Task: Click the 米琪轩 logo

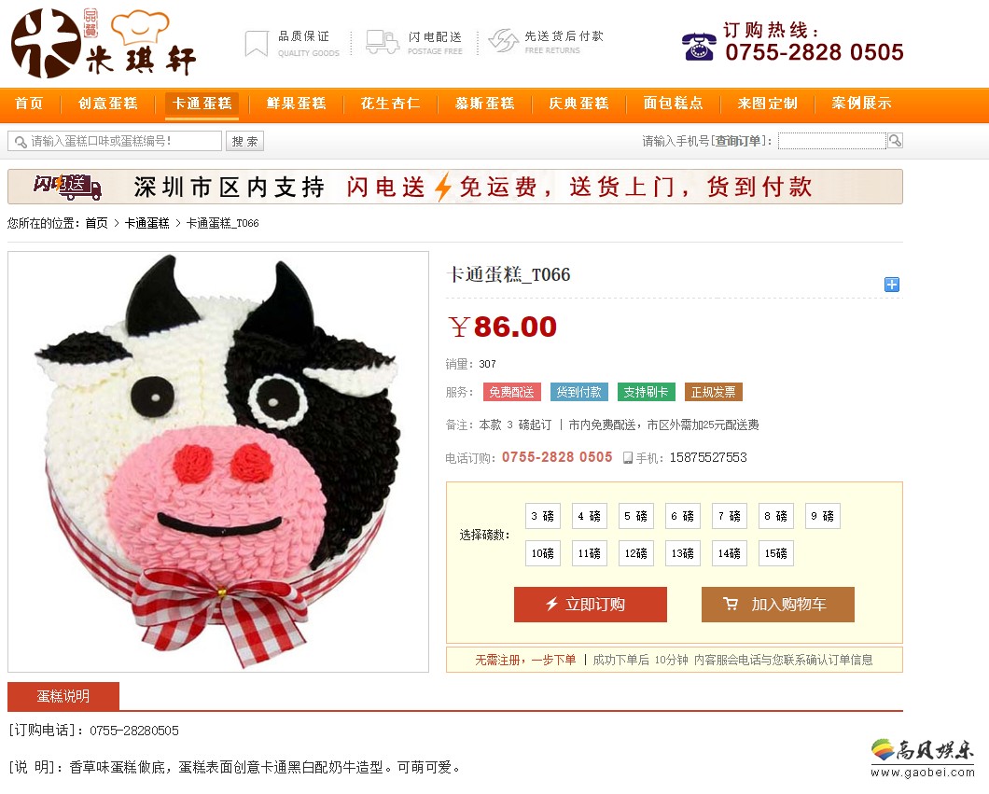Action: point(104,43)
